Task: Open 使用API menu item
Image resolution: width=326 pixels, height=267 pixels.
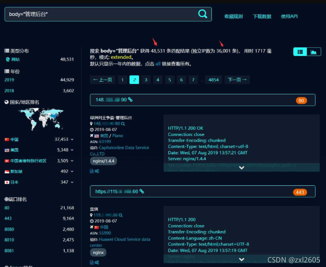Action: pos(289,16)
